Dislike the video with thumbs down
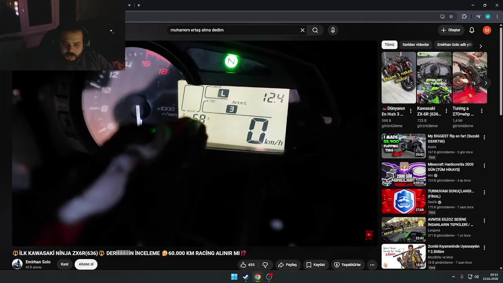Screen dimensions: 503x283 pos(265,265)
